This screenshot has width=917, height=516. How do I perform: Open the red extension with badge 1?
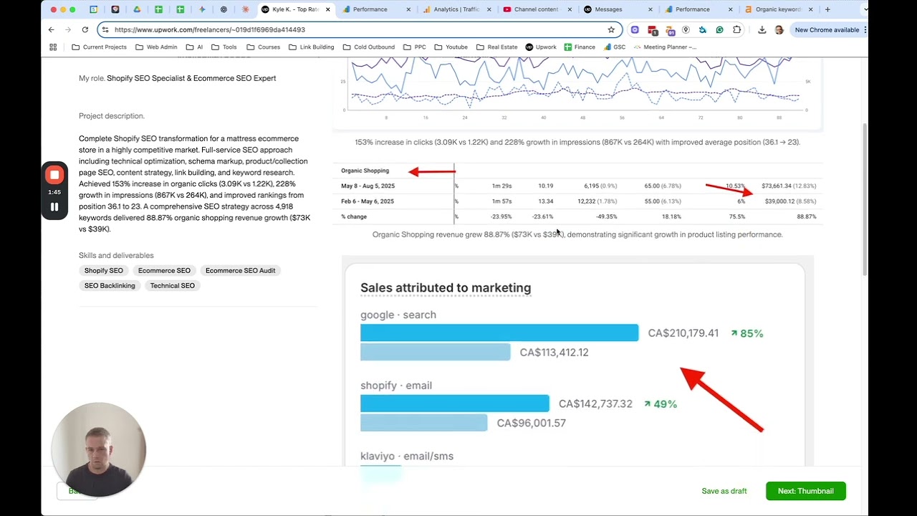[653, 30]
